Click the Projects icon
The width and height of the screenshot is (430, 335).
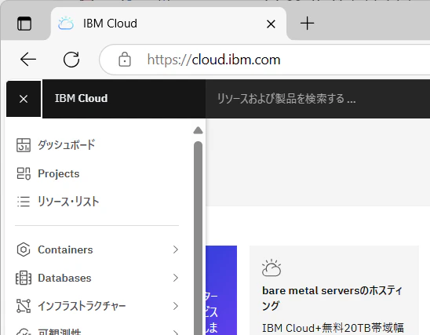(24, 173)
